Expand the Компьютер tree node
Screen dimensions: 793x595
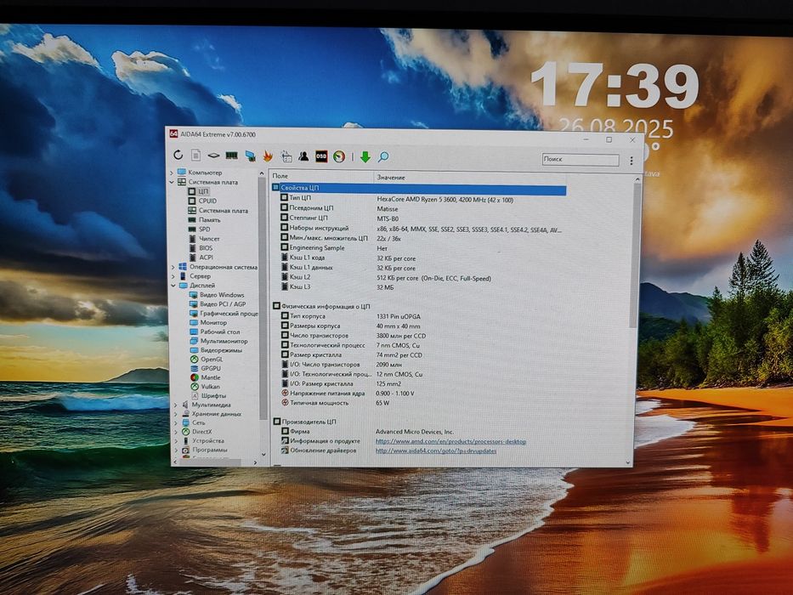coord(172,173)
